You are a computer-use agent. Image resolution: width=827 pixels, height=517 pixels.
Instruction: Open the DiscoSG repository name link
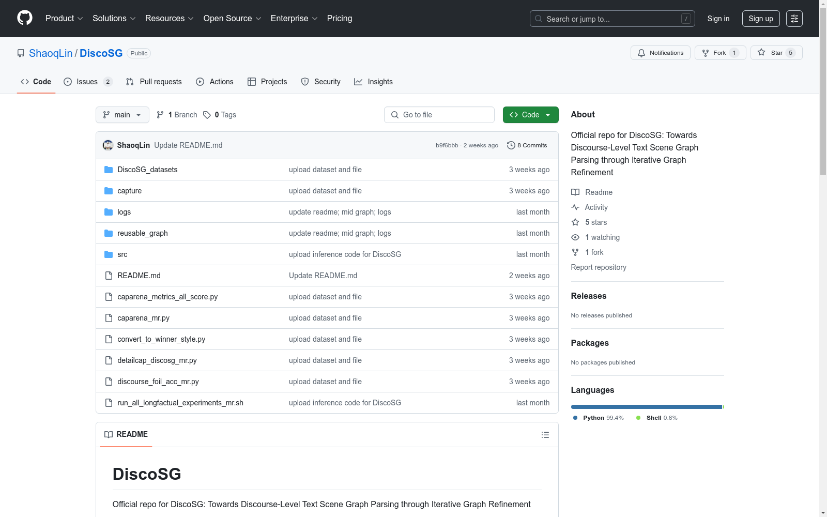pyautogui.click(x=101, y=53)
